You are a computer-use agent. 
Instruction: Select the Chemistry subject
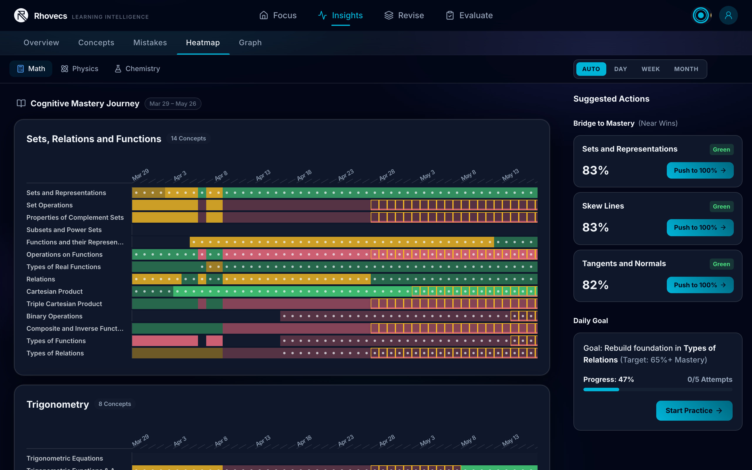pos(137,69)
